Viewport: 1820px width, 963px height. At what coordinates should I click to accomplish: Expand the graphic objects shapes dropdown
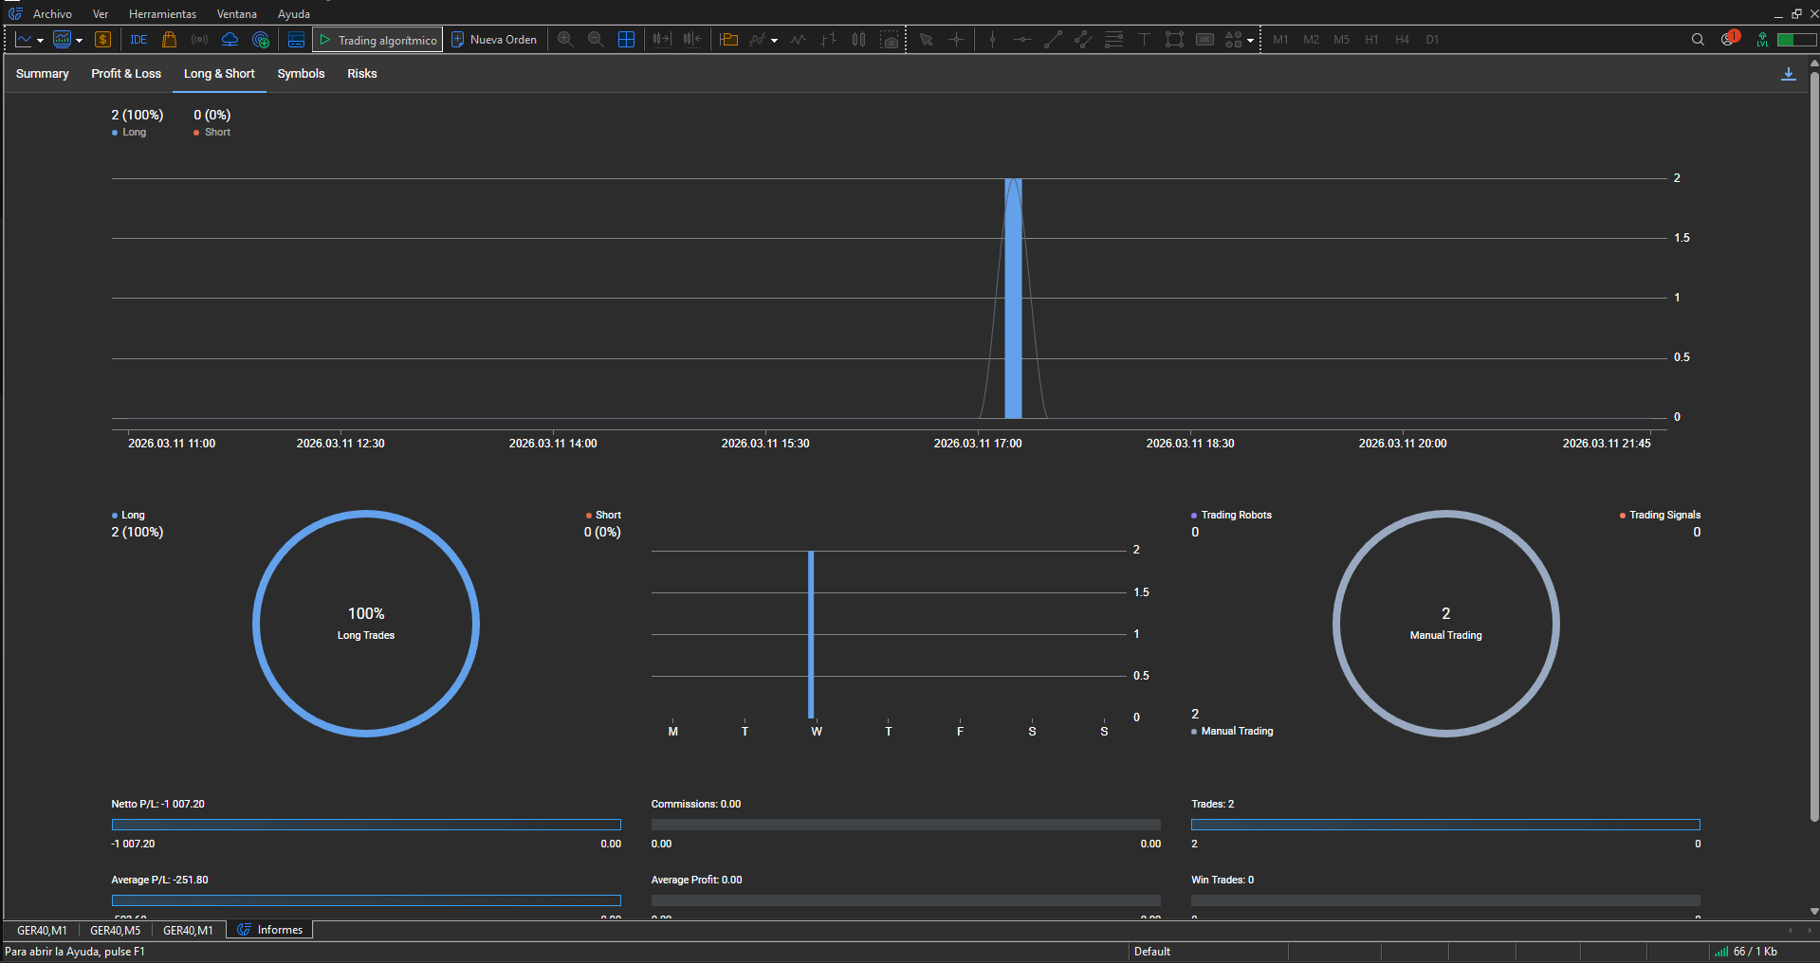pyautogui.click(x=1250, y=41)
